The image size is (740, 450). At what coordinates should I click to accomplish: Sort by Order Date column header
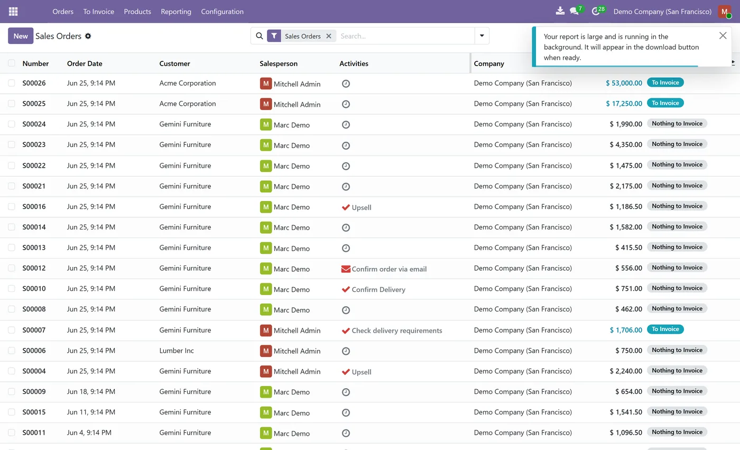click(x=85, y=63)
